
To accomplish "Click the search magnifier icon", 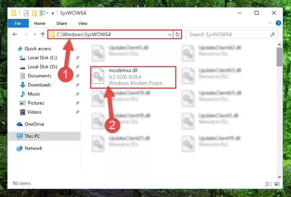I will pos(272,34).
